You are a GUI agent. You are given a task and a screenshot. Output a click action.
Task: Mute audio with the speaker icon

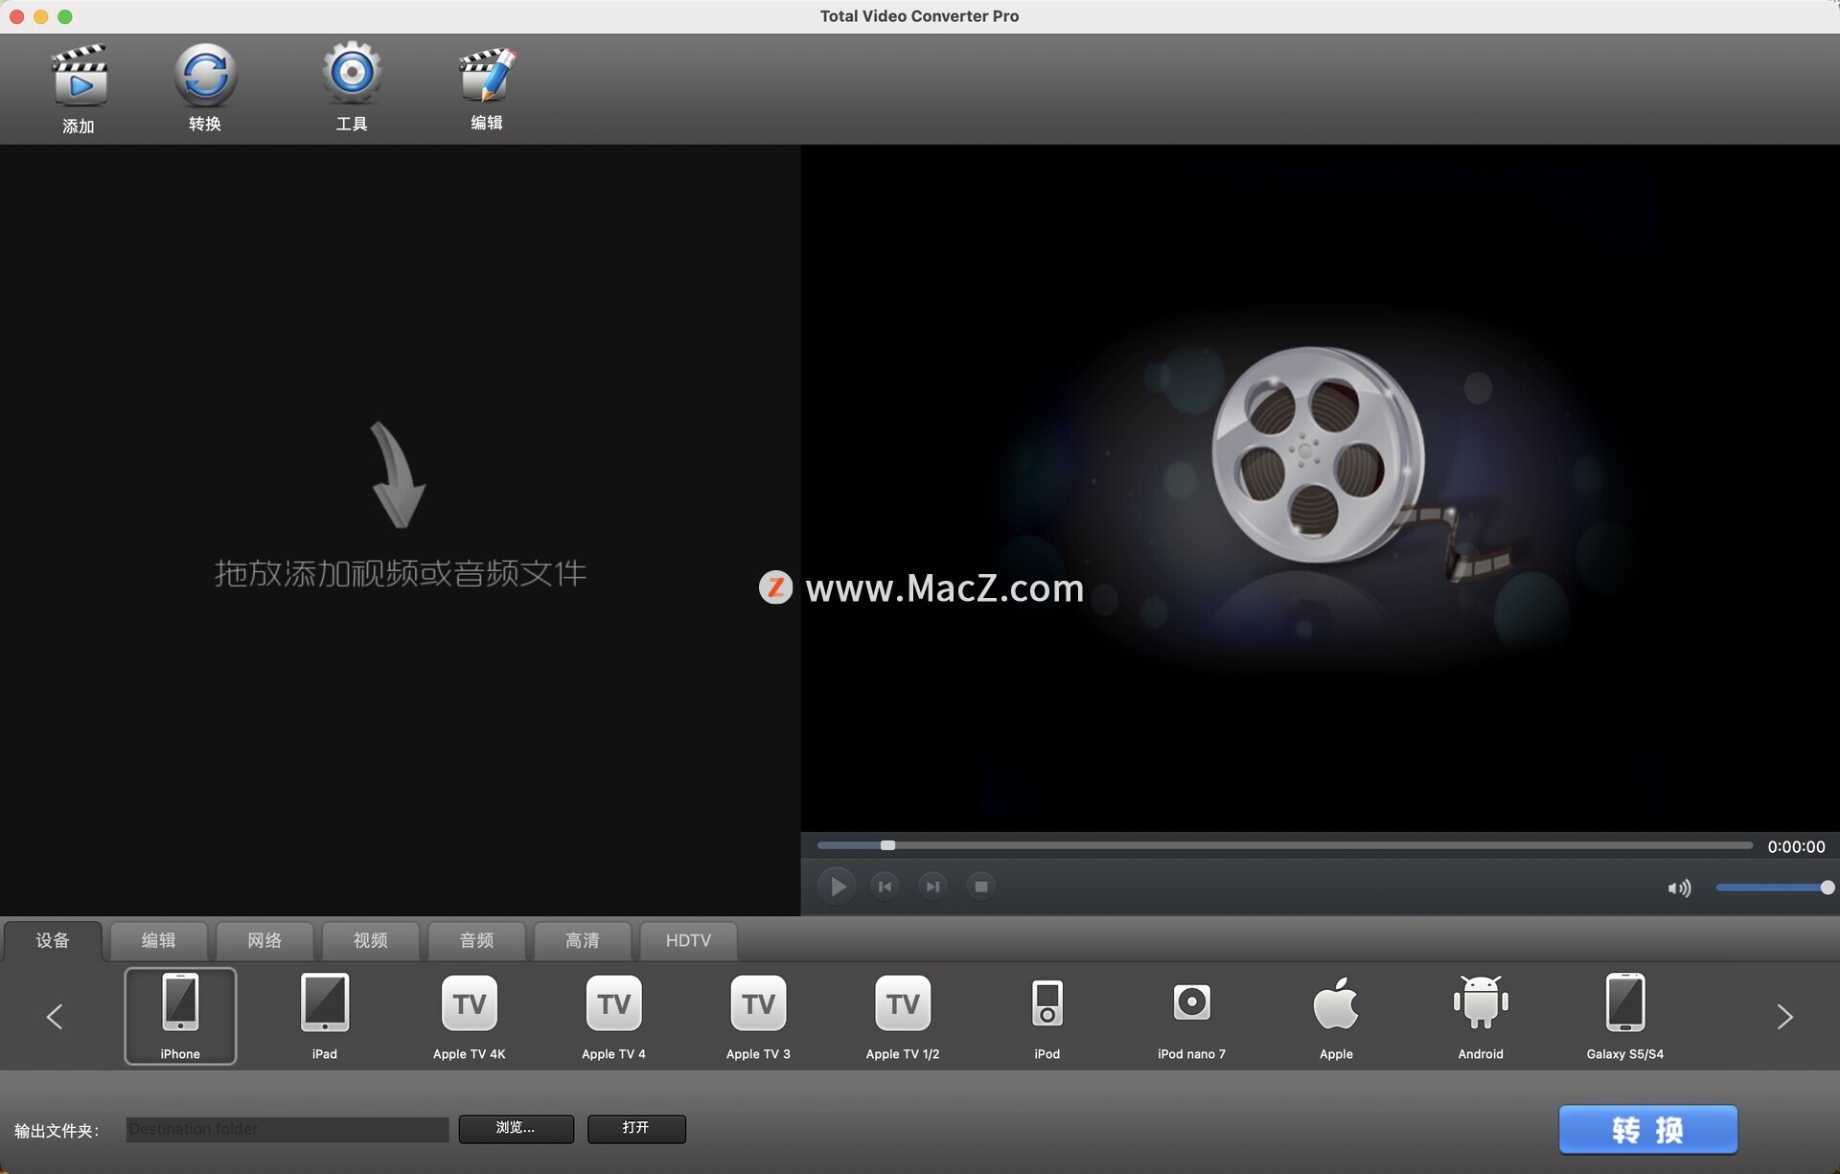[1679, 888]
